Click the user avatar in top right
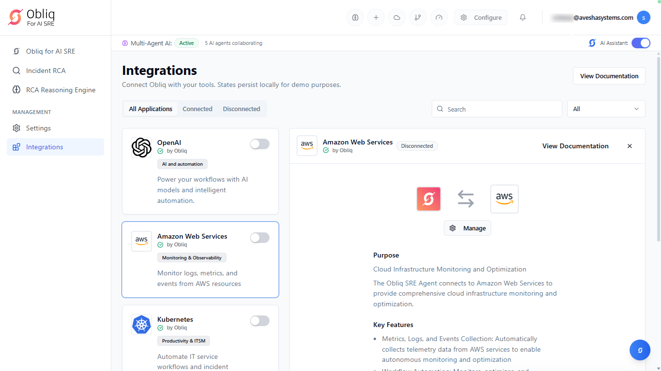 [643, 17]
